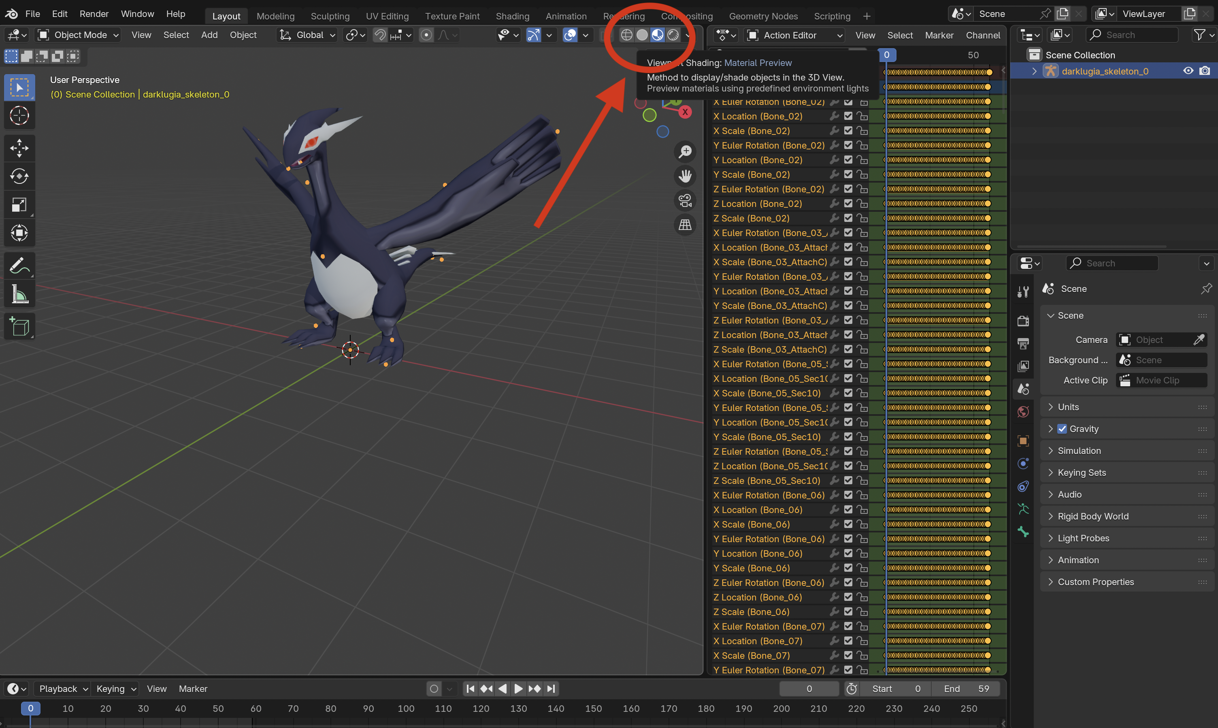1218x728 pixels.
Task: Open the Object Data armature tab
Action: click(x=1023, y=509)
